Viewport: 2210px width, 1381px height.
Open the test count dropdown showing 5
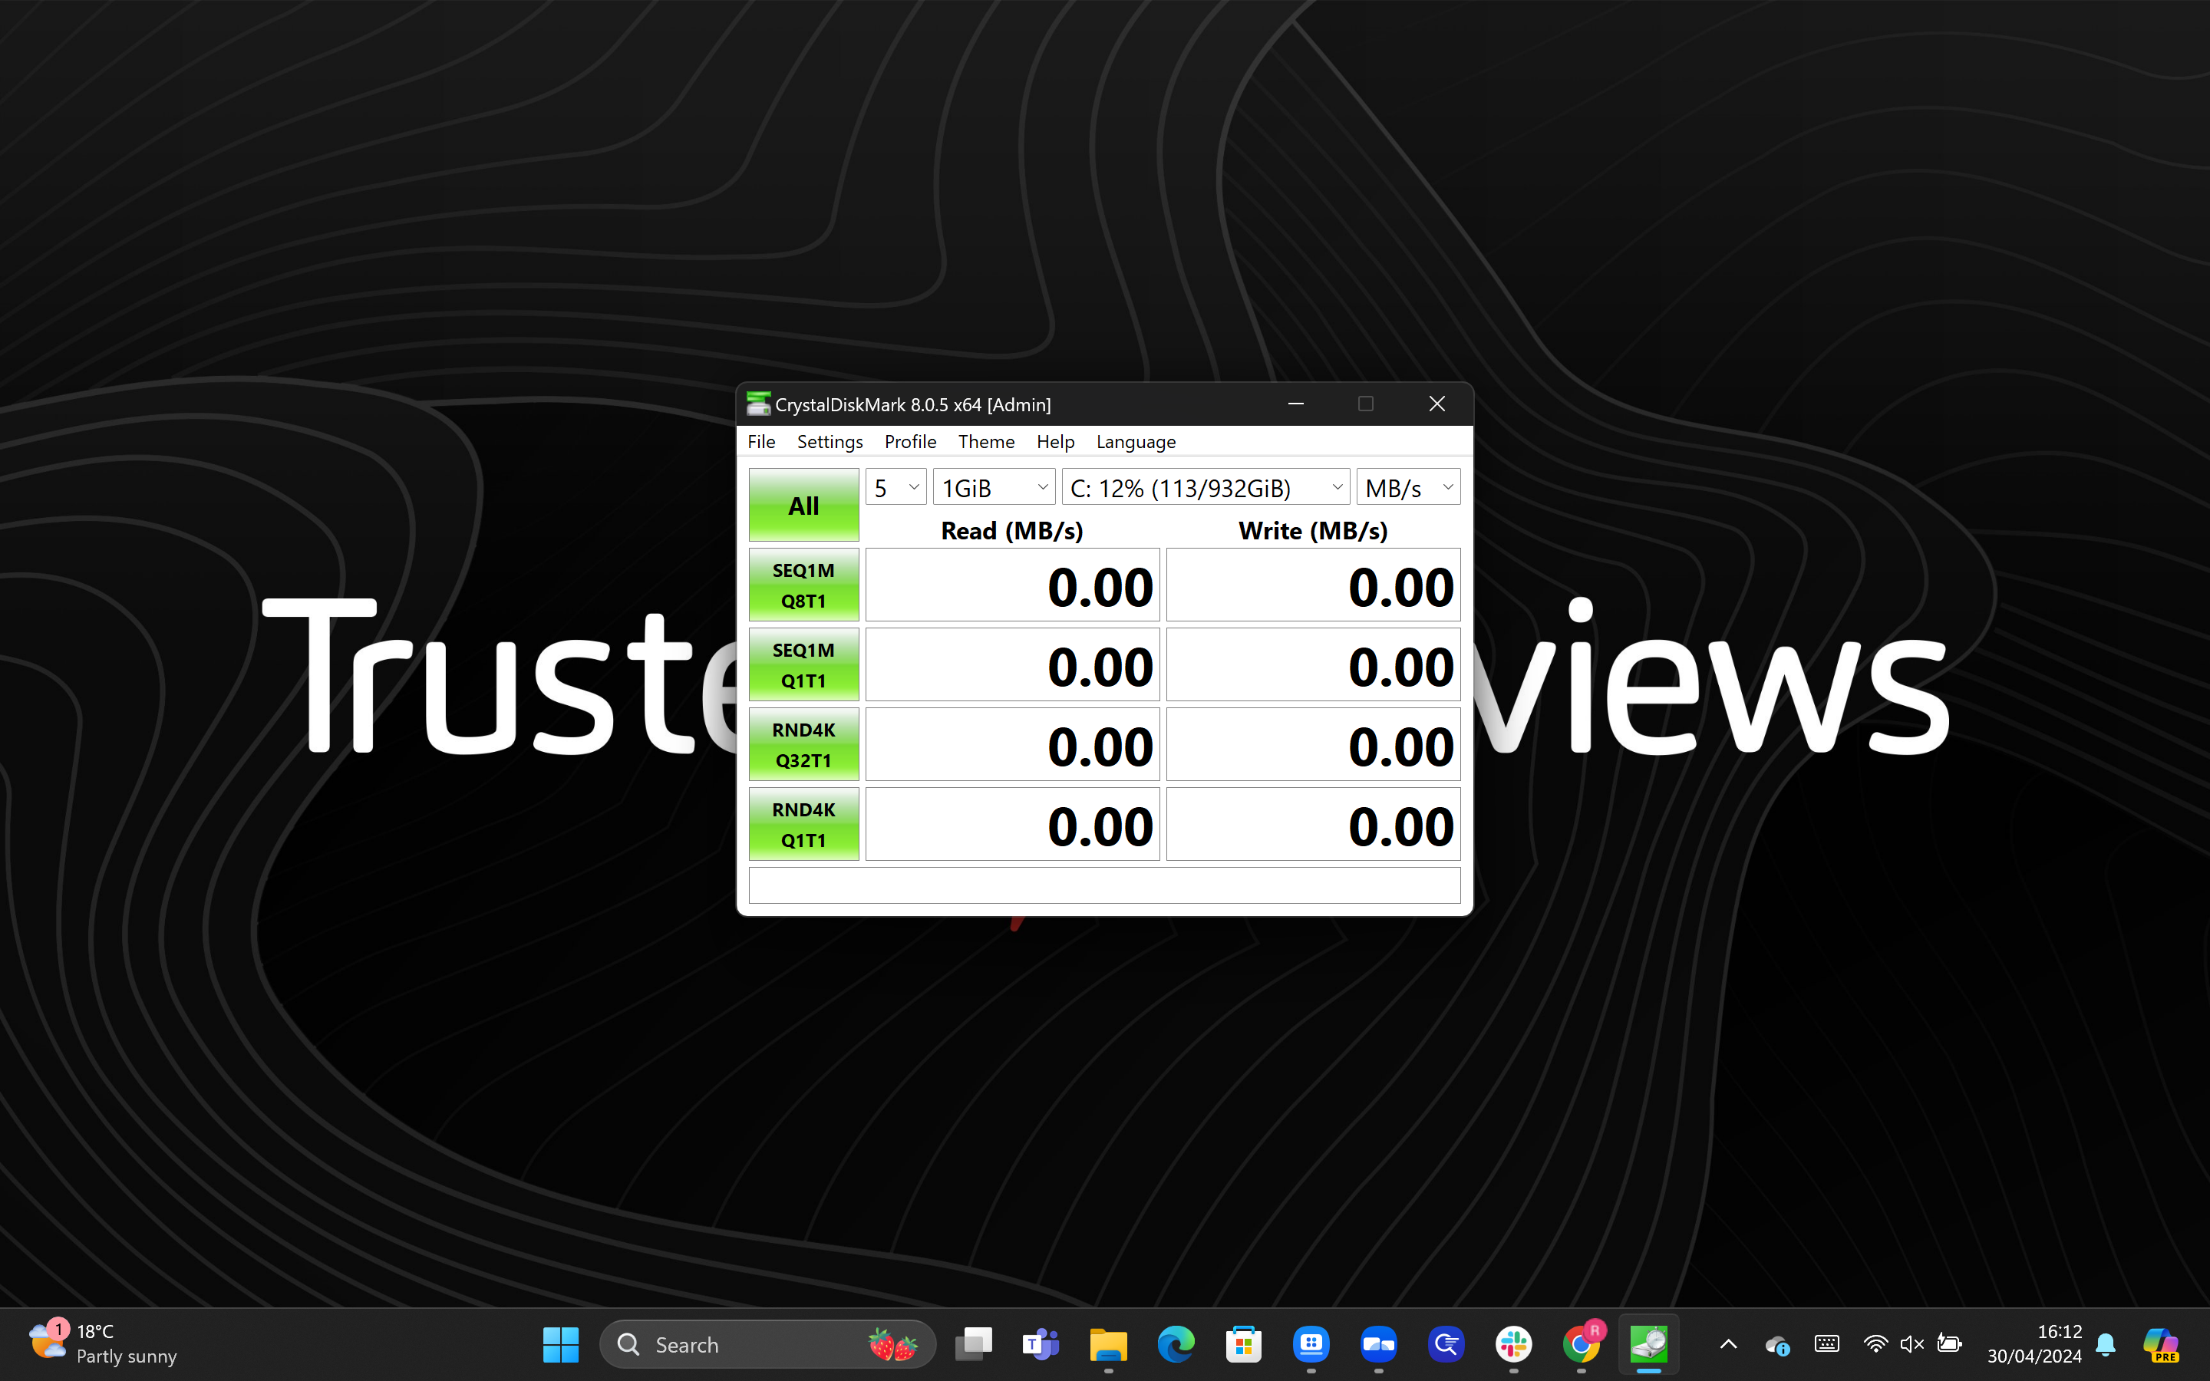click(896, 488)
